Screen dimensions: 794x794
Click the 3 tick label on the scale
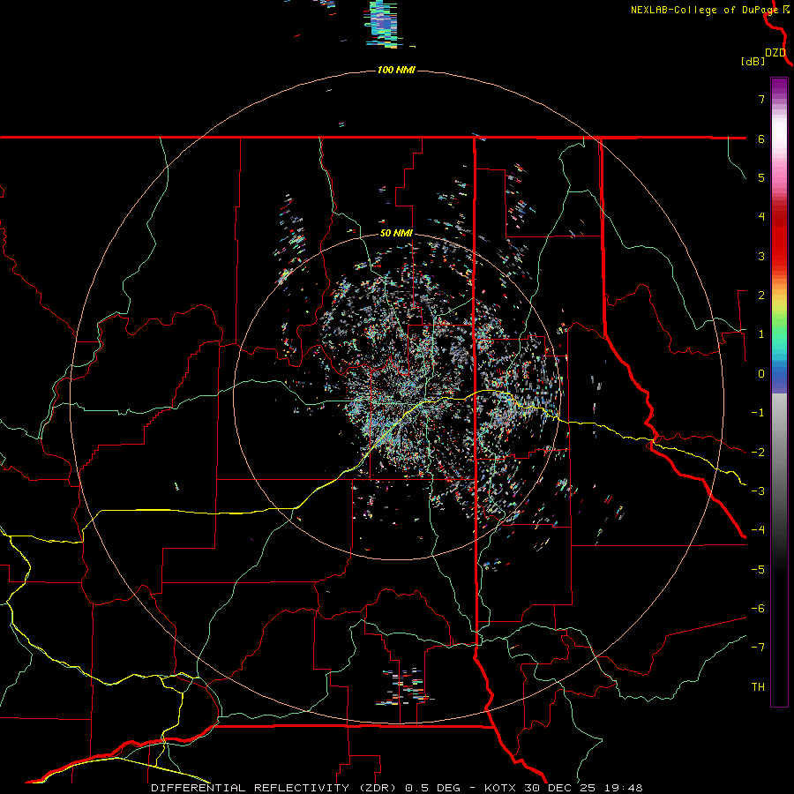761,256
